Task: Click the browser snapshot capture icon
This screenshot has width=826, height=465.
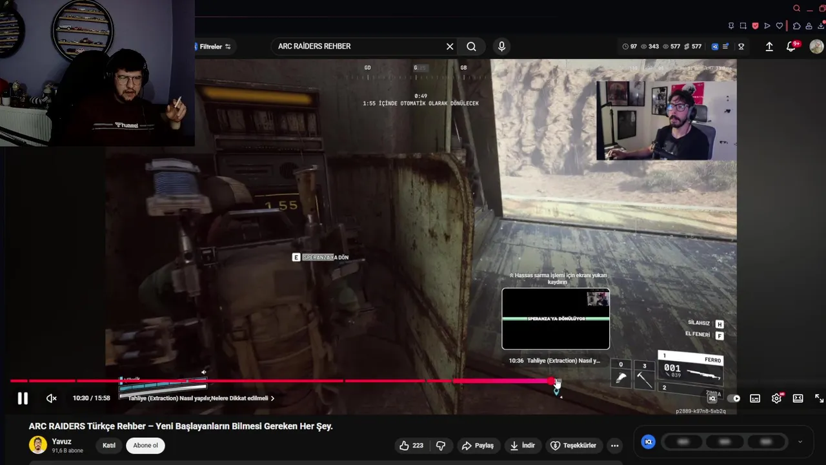Action: (x=743, y=26)
